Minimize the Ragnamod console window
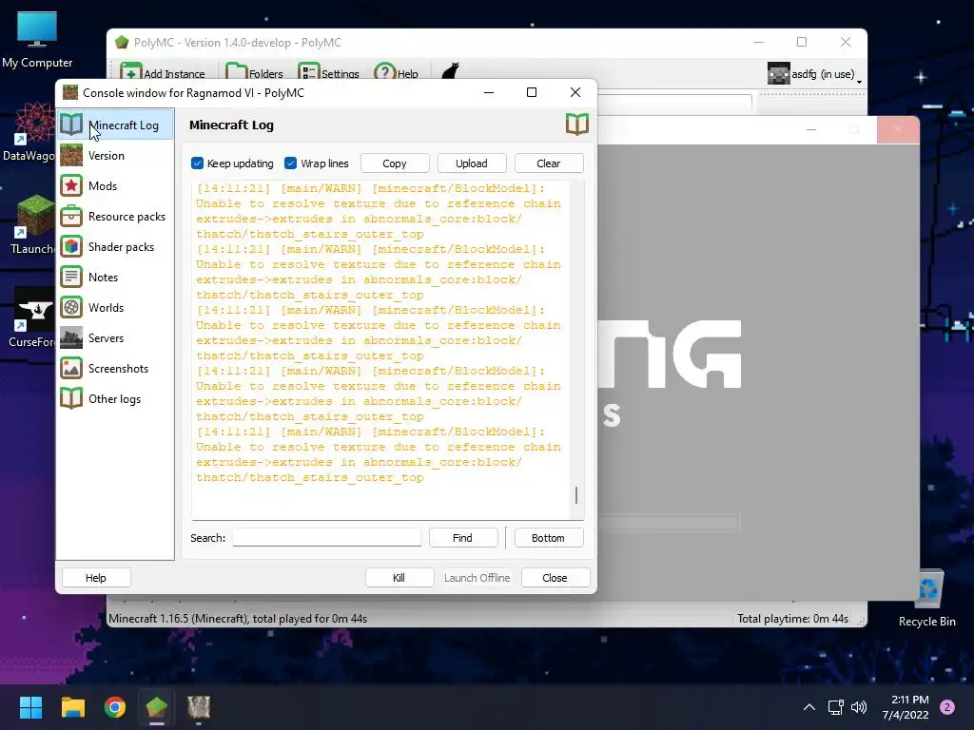 (489, 92)
